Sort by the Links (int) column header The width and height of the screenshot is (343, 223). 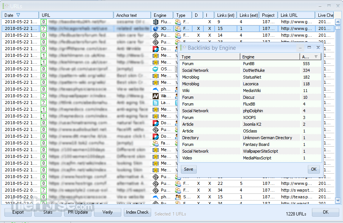click(226, 15)
